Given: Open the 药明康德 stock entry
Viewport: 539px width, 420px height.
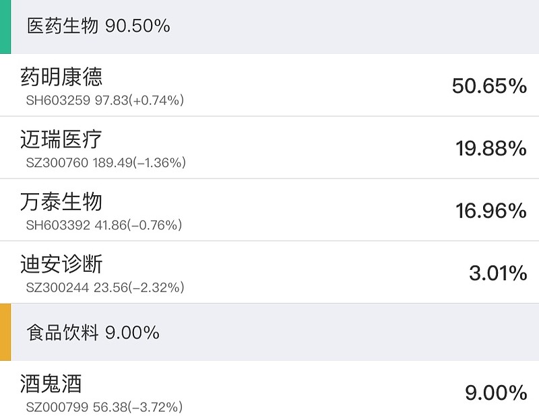Looking at the screenshot, I should [x=61, y=77].
